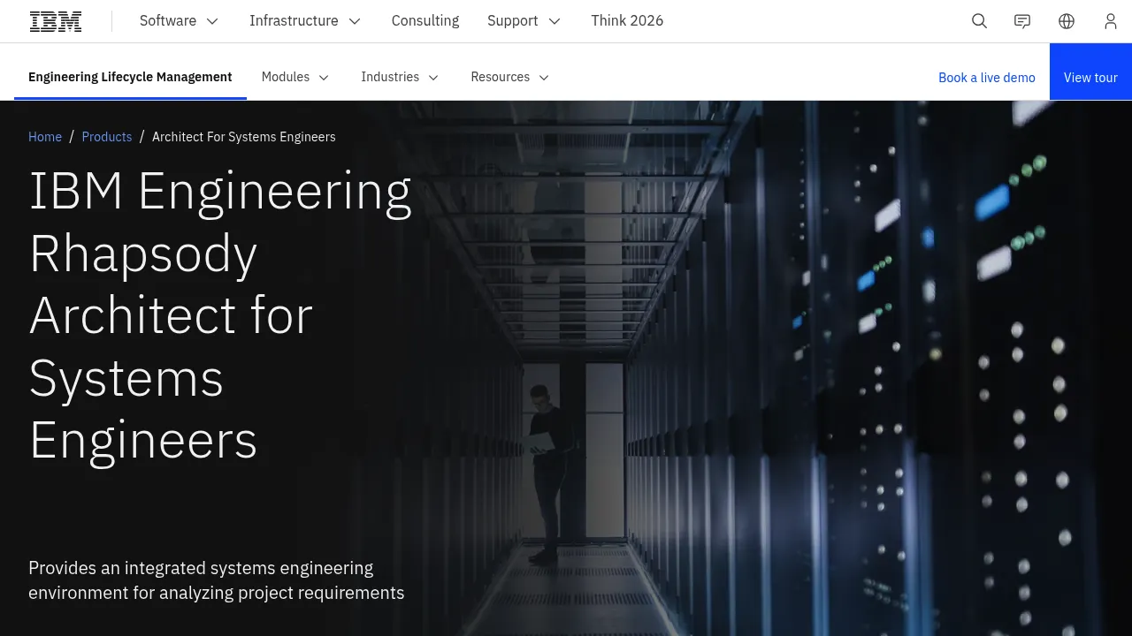Screen dimensions: 1132x636
Task: Open the Think 2026 menu item
Action: click(627, 21)
